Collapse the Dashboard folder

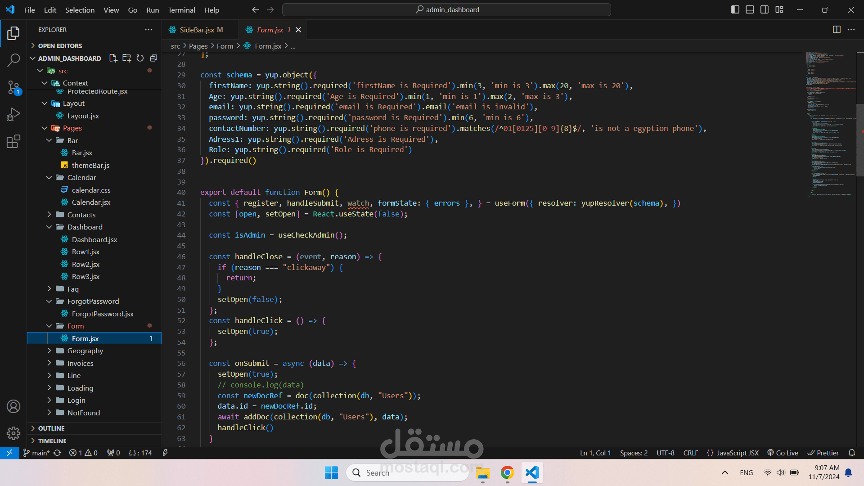[x=85, y=227]
